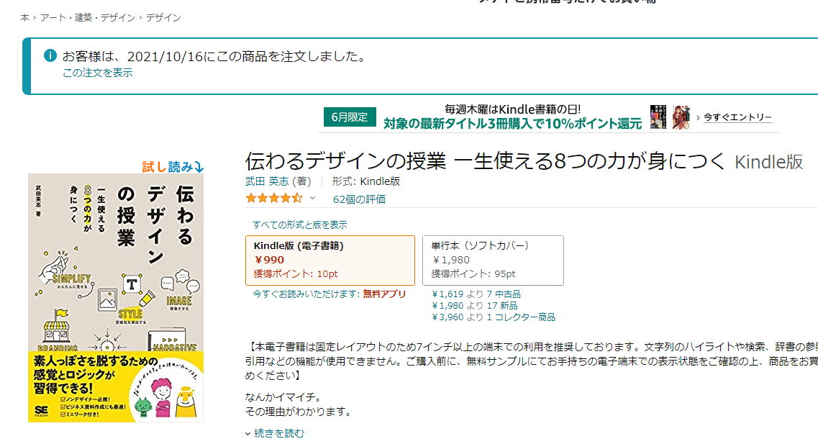View 7 used offers from ¥1,619
Viewport: 818px width, 444px height.
pyautogui.click(x=476, y=294)
